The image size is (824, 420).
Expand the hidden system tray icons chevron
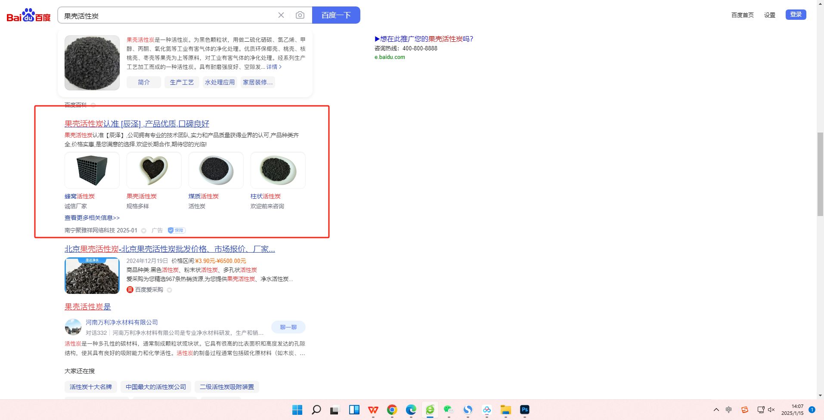(x=716, y=410)
